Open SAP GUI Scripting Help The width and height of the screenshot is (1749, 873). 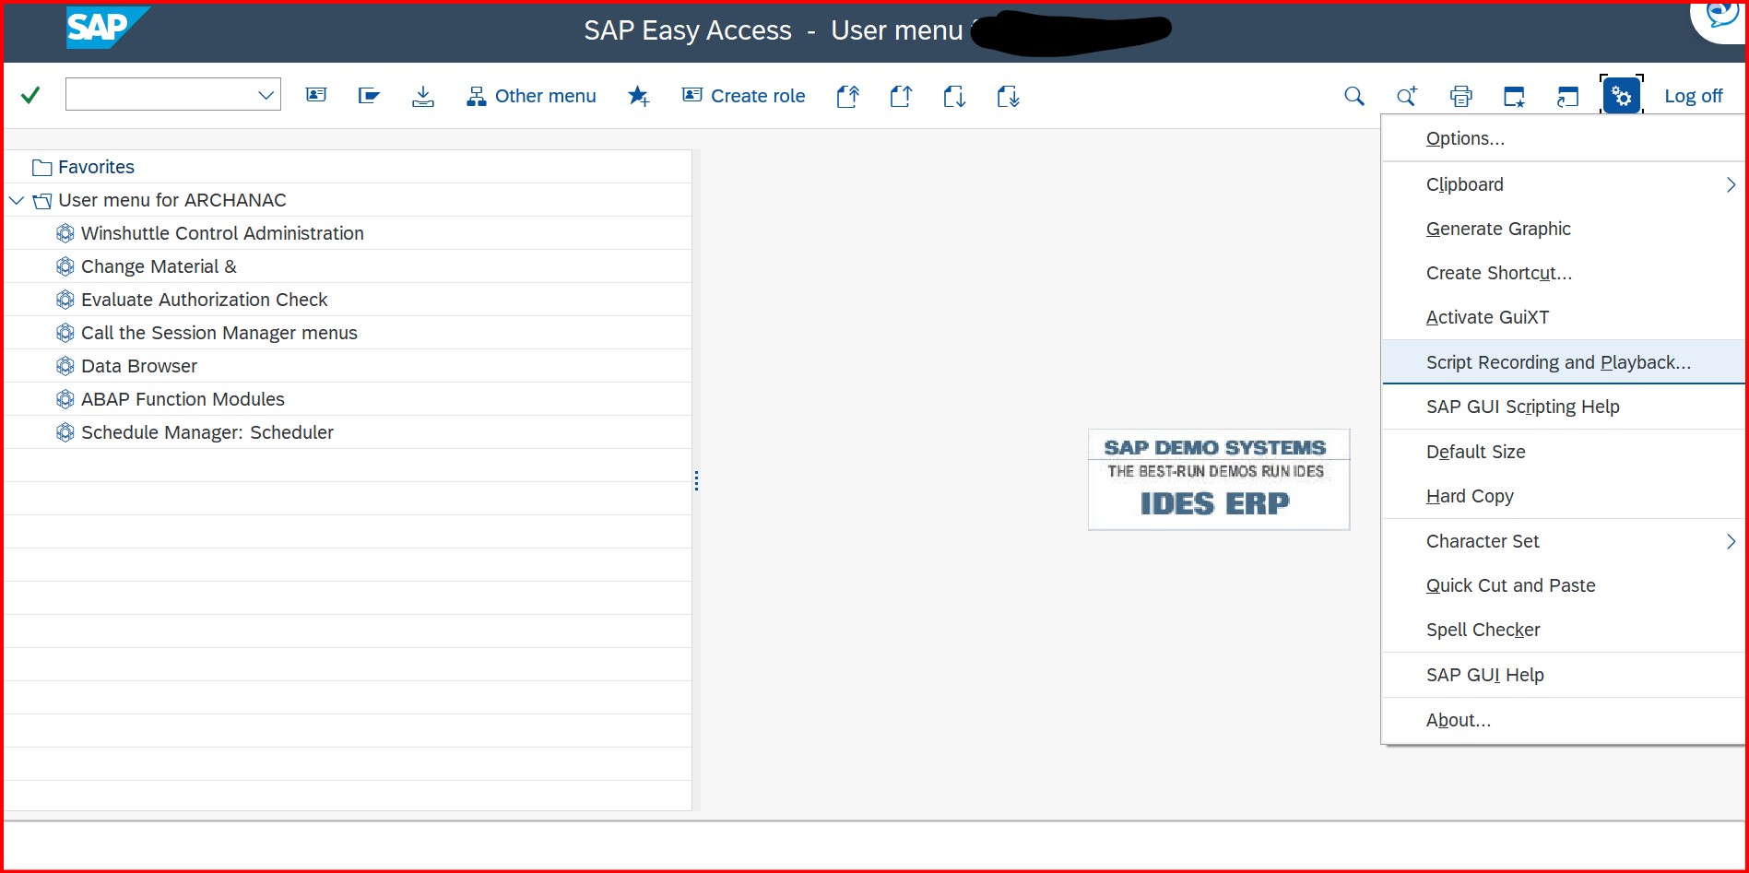[1564, 407]
